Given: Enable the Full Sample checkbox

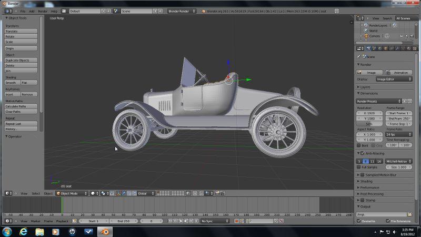Looking at the screenshot, I should pyautogui.click(x=359, y=167).
